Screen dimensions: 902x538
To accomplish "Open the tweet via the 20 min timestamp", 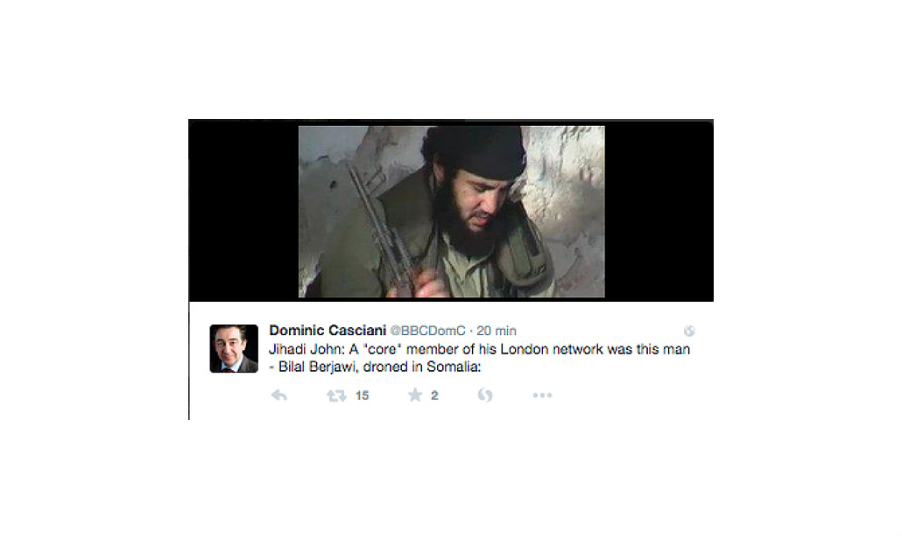I will point(497,331).
